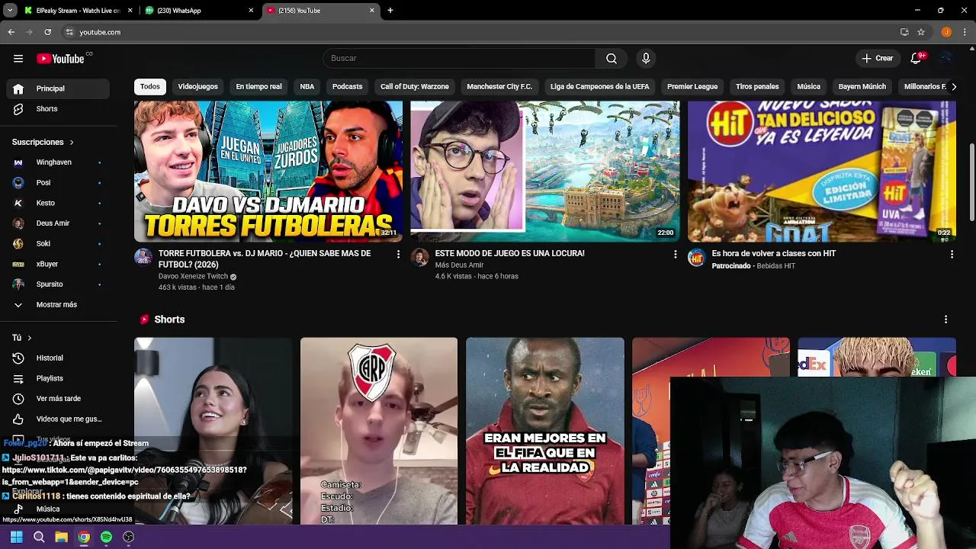Select Premier League chip
Screen dimensions: 976x549
click(x=692, y=87)
